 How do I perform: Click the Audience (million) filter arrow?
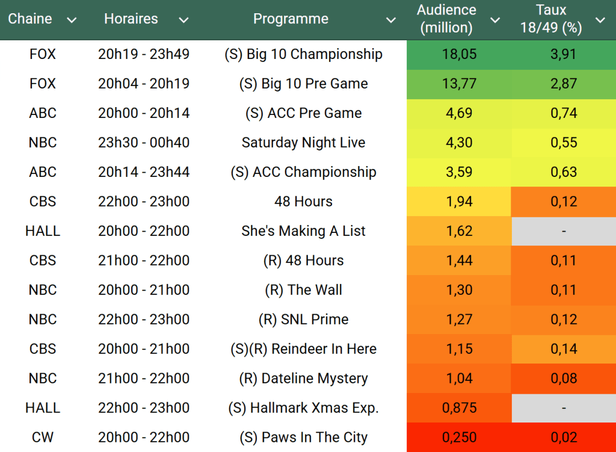(x=495, y=20)
